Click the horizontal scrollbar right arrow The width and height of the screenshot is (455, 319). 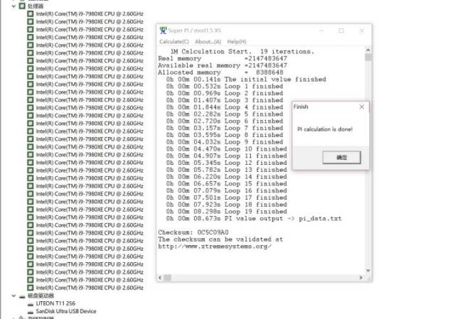360,278
